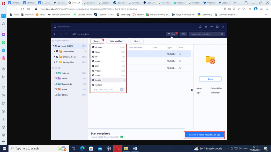This screenshot has height=152, width=271.
Task: Open Linktree Admin bookmark
Action: (83, 15)
